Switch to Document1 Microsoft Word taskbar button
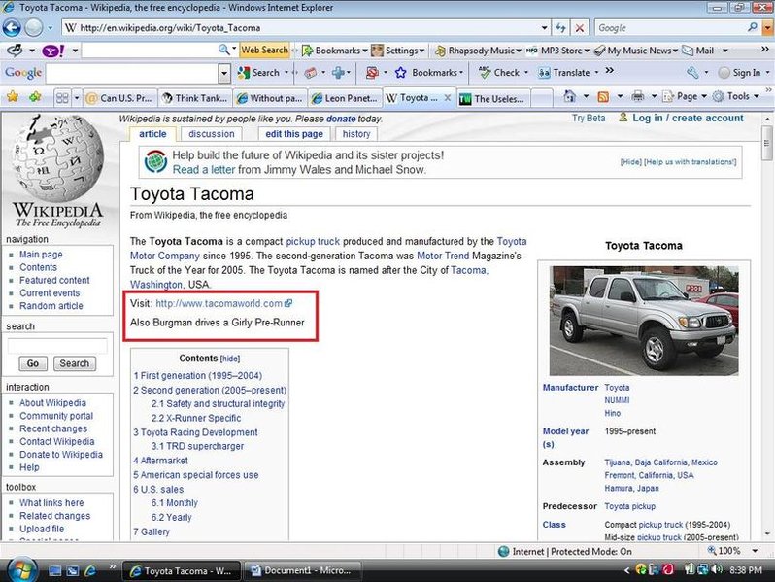The height and width of the screenshot is (582, 775). coord(301,570)
